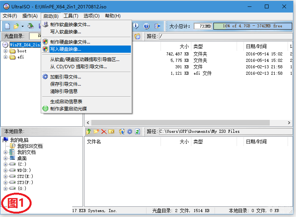This screenshot has height=217, width=296.
Task: Select 制作软盘映像文件... menu entry
Action: [x=86, y=24]
